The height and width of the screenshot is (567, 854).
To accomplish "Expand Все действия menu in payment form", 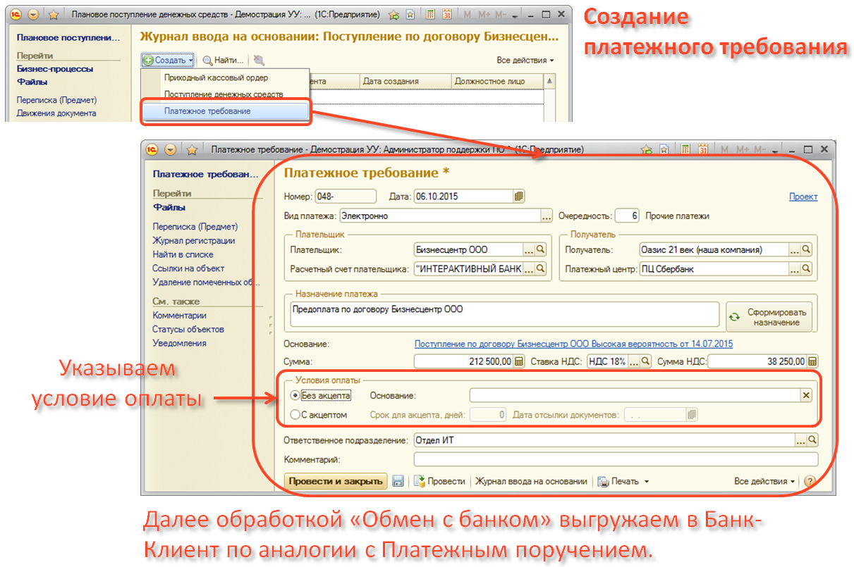I will pos(764,481).
